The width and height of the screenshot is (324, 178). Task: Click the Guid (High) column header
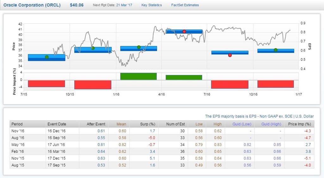270,124
